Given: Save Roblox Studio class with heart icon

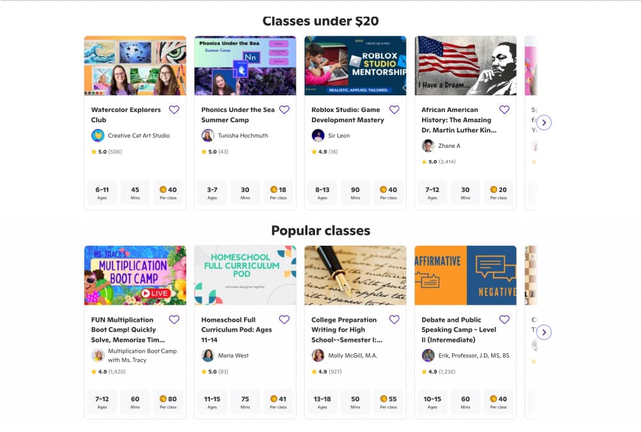Looking at the screenshot, I should 394,110.
